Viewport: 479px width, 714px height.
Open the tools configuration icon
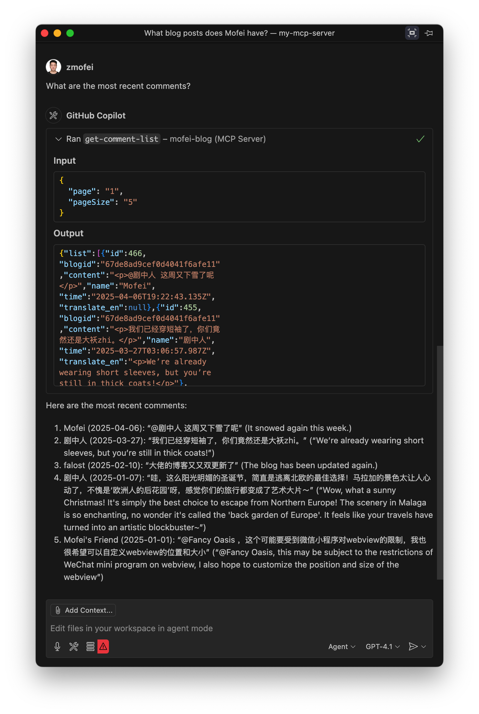pos(74,646)
